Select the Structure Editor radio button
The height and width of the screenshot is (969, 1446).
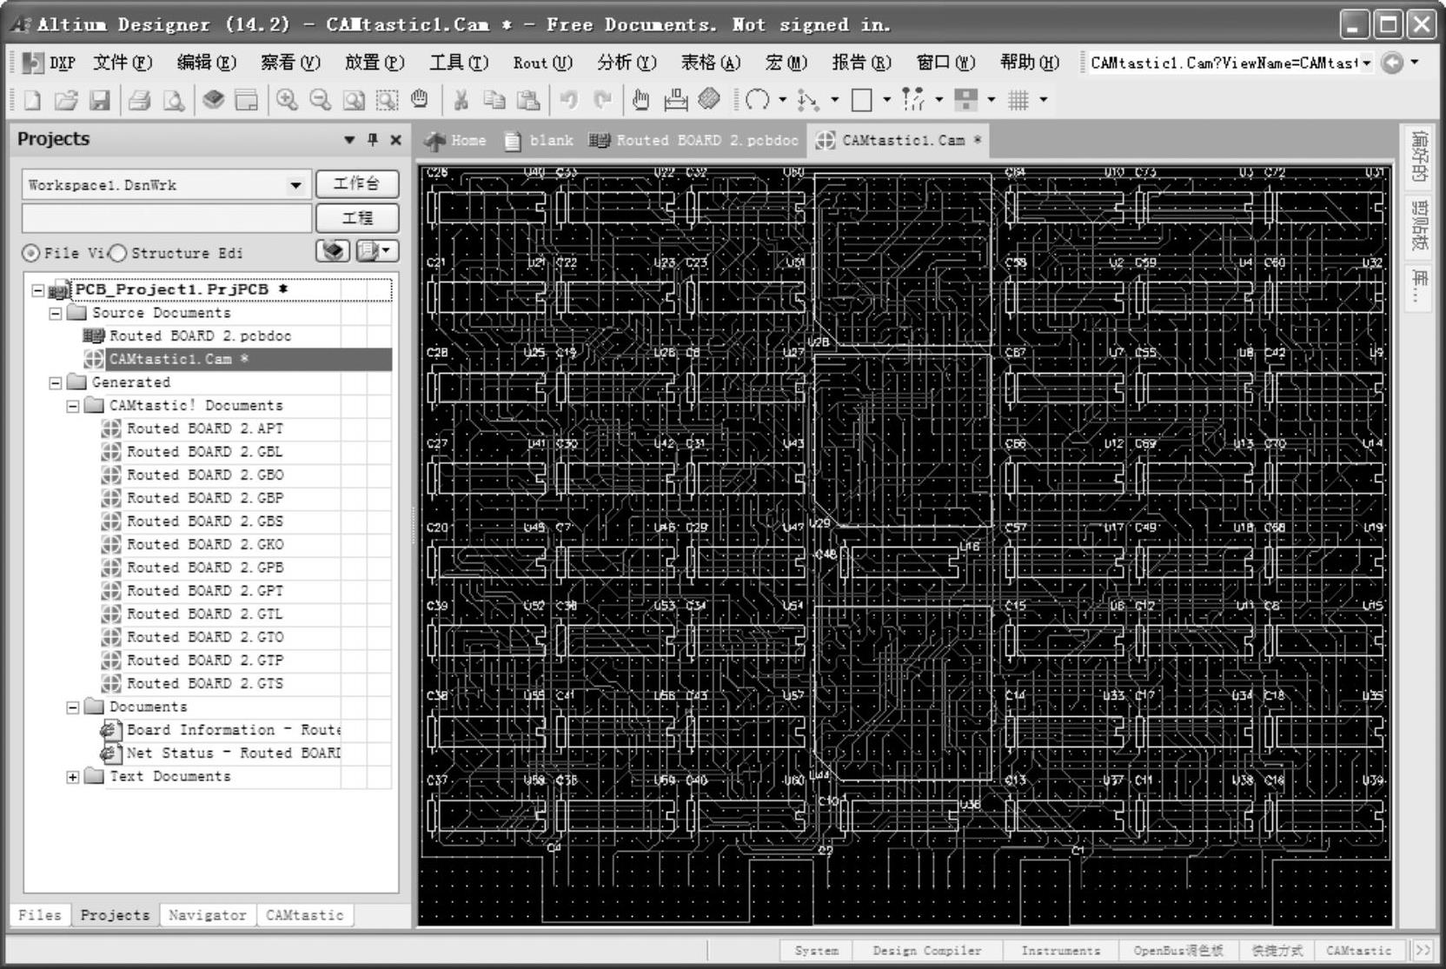(118, 253)
